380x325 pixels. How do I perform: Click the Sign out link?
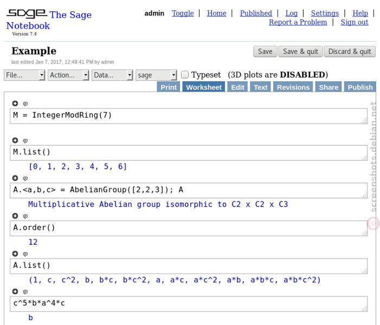tap(355, 22)
